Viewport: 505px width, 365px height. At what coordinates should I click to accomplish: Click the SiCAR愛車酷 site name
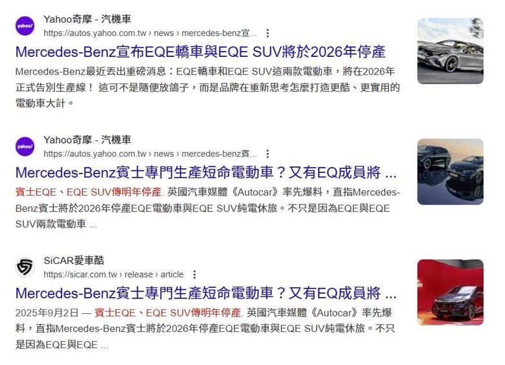pyautogui.click(x=74, y=261)
